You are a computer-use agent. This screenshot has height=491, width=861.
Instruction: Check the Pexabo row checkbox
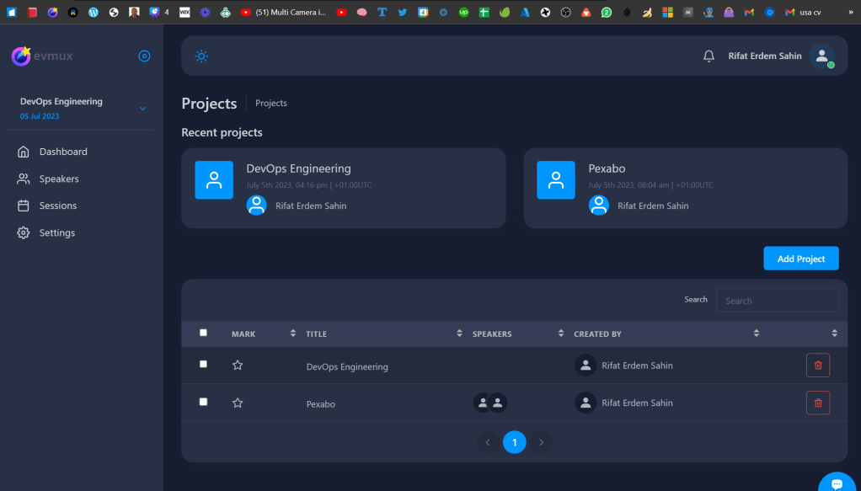pos(203,402)
